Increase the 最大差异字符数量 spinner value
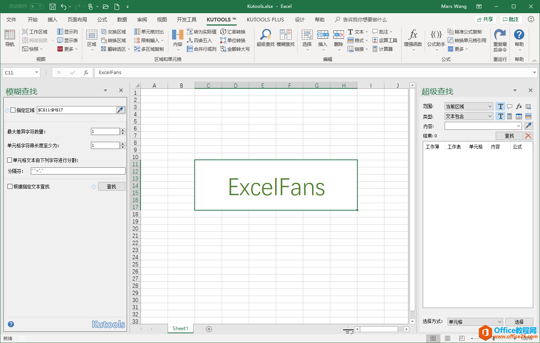The image size is (540, 343). (x=123, y=130)
